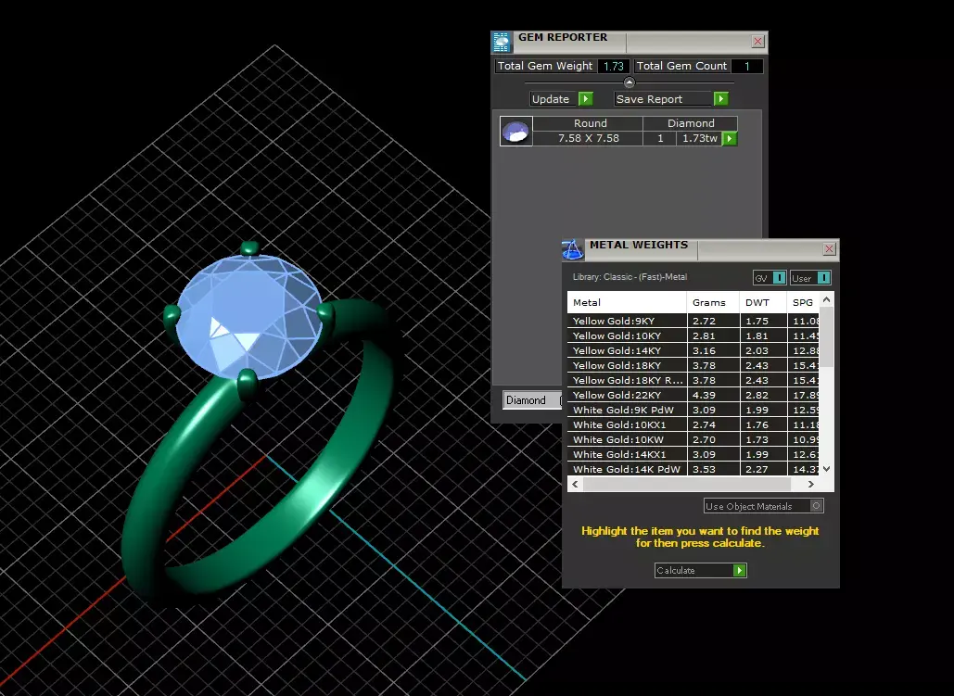Sort by the SPG column header
This screenshot has height=696, width=954.
tap(804, 302)
